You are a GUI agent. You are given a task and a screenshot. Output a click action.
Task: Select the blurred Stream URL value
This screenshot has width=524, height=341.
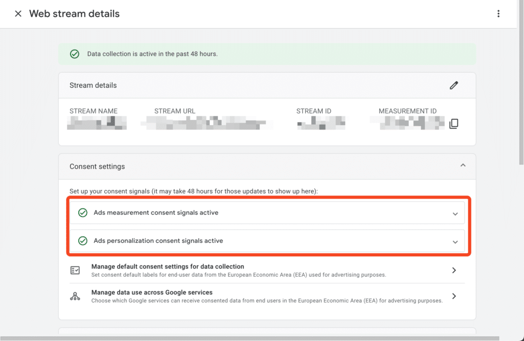pos(207,123)
